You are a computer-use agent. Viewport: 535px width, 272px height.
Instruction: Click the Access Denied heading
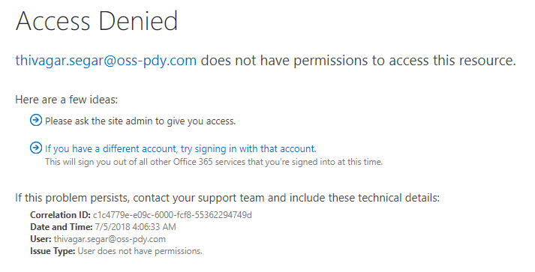point(97,21)
